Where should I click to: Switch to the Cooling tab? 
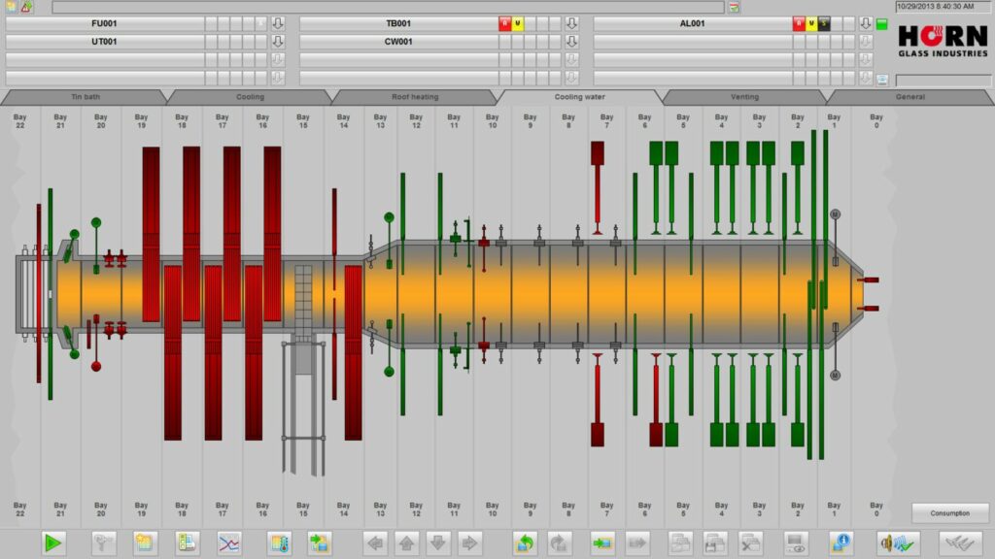click(x=250, y=97)
